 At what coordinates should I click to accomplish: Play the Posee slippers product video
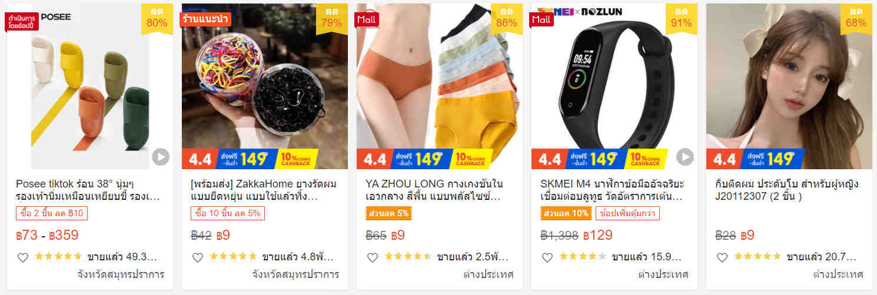coord(160,157)
